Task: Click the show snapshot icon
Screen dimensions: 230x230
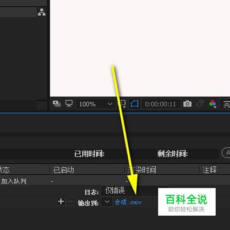Action: pos(200,103)
